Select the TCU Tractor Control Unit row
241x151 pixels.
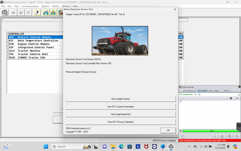tap(35, 54)
